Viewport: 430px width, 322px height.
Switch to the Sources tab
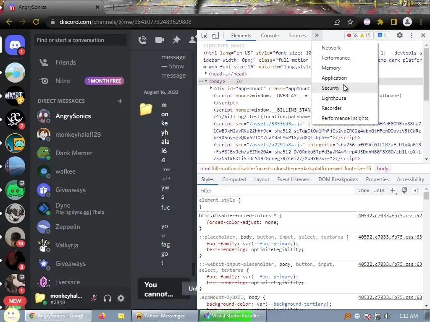(297, 36)
